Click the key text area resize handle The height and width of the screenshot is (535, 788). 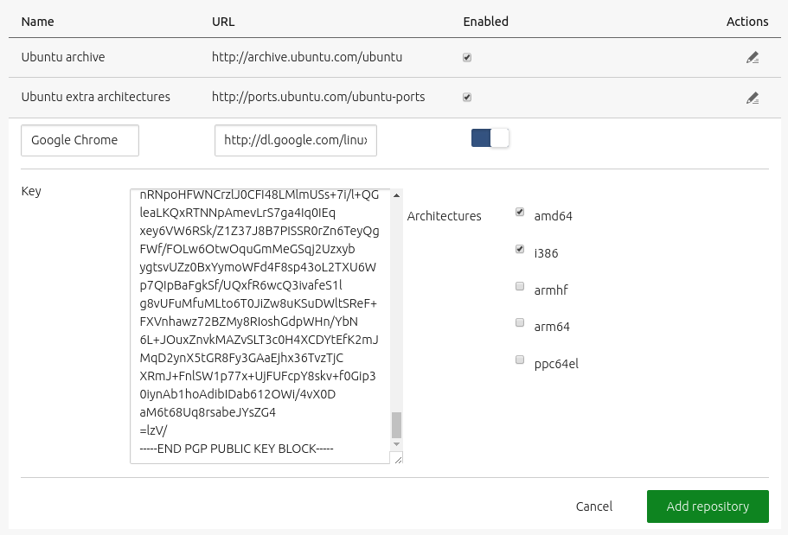pyautogui.click(x=398, y=459)
